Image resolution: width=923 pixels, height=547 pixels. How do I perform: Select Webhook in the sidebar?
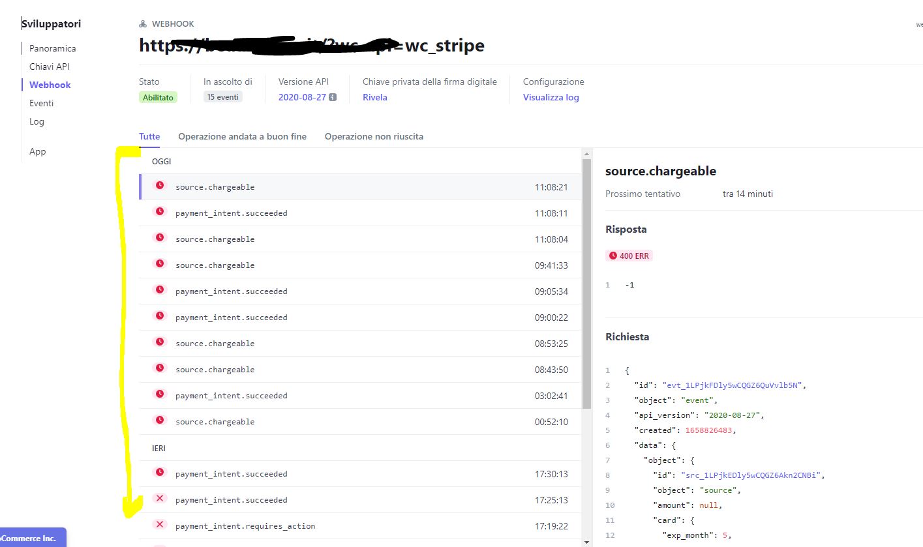pos(50,85)
